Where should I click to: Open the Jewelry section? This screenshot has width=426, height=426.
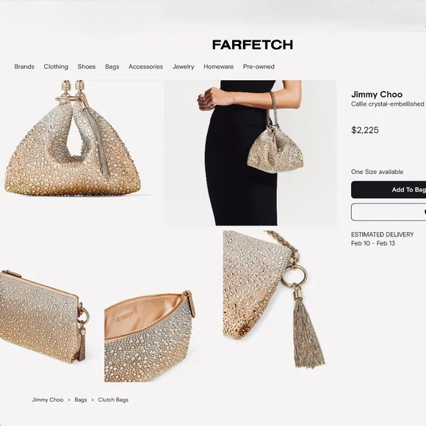[184, 67]
